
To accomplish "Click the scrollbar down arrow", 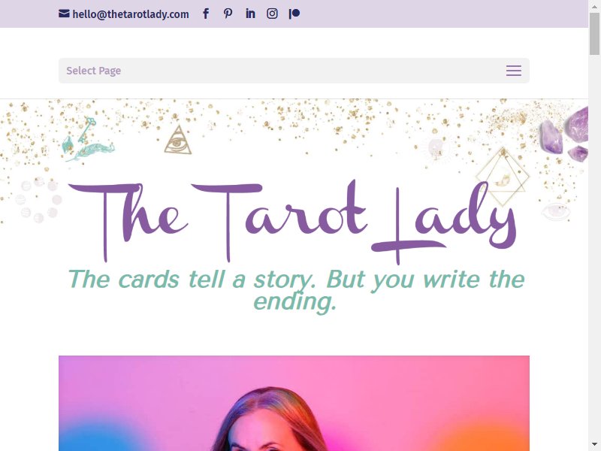I will pyautogui.click(x=594, y=446).
